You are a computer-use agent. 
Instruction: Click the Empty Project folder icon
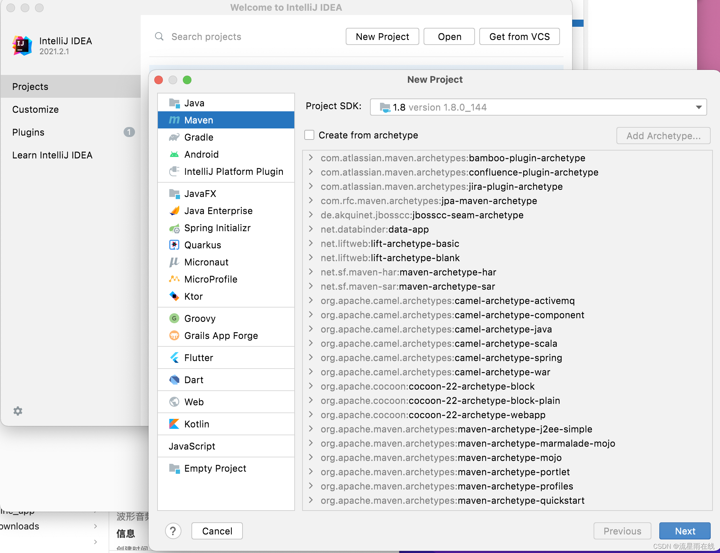pos(174,468)
